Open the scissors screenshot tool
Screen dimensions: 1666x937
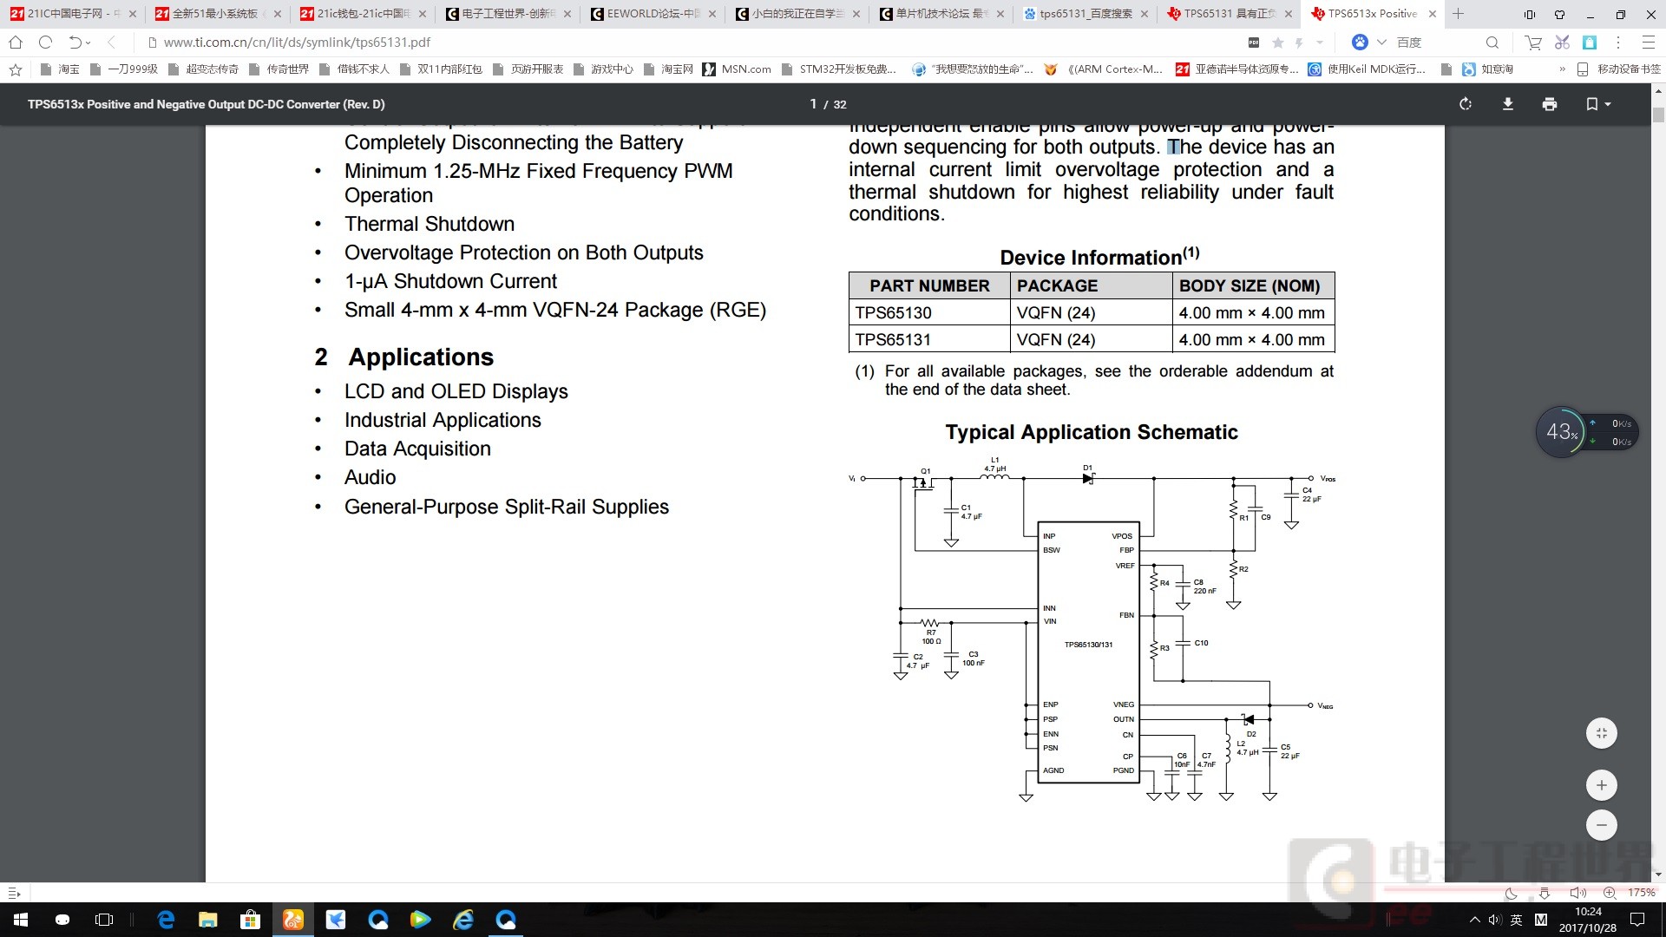1562,42
